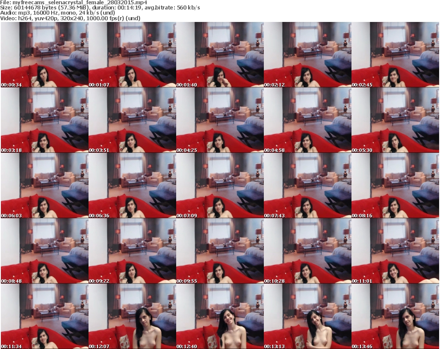Open the frame at 00:08:48
The image size is (440, 349).
45,251
